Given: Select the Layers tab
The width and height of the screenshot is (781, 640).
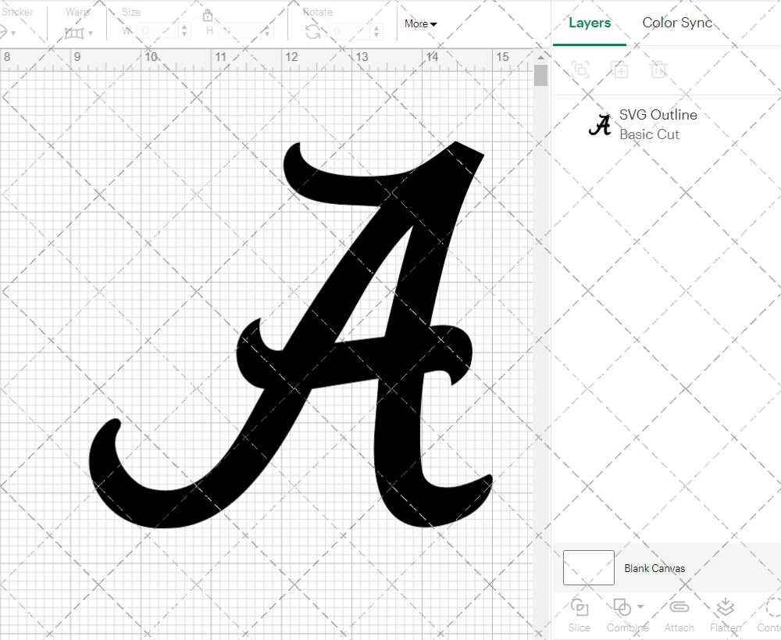Looking at the screenshot, I should pyautogui.click(x=590, y=23).
